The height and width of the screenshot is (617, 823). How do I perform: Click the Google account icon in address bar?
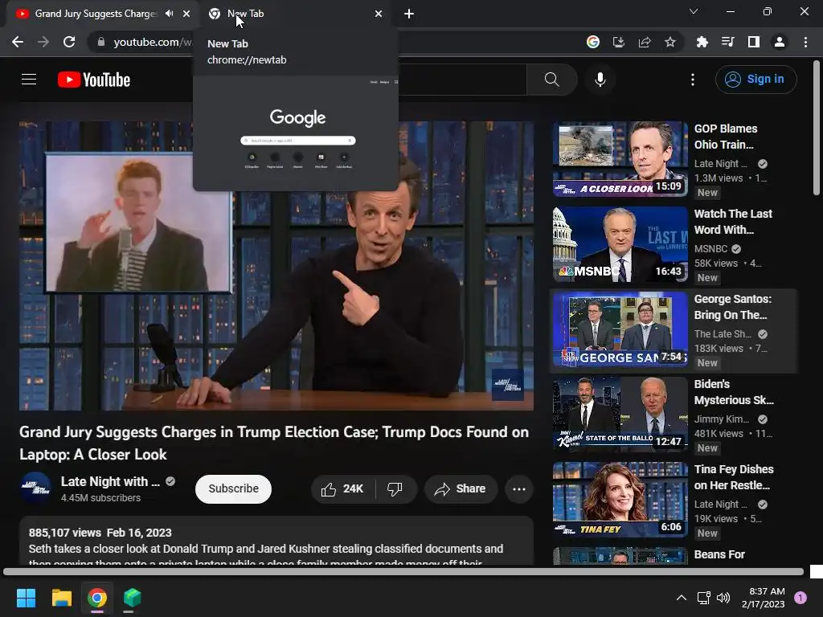point(593,42)
